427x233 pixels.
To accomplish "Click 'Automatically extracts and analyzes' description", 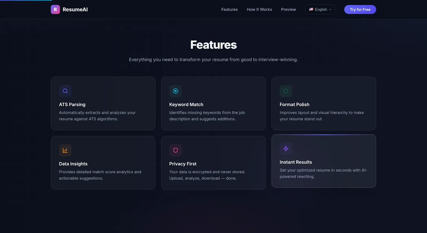I will pyautogui.click(x=97, y=116).
